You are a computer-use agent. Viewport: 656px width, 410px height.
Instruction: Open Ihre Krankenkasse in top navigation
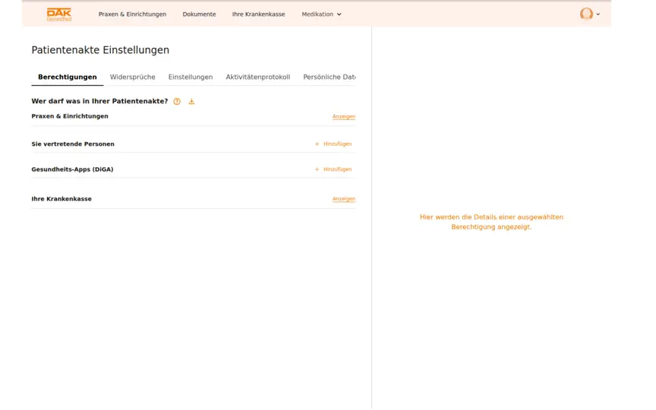tap(259, 14)
